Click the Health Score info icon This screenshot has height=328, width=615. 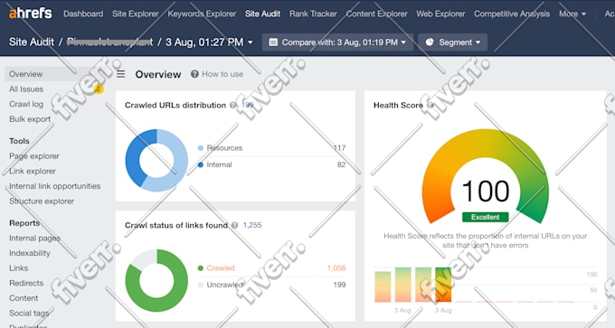tap(430, 105)
